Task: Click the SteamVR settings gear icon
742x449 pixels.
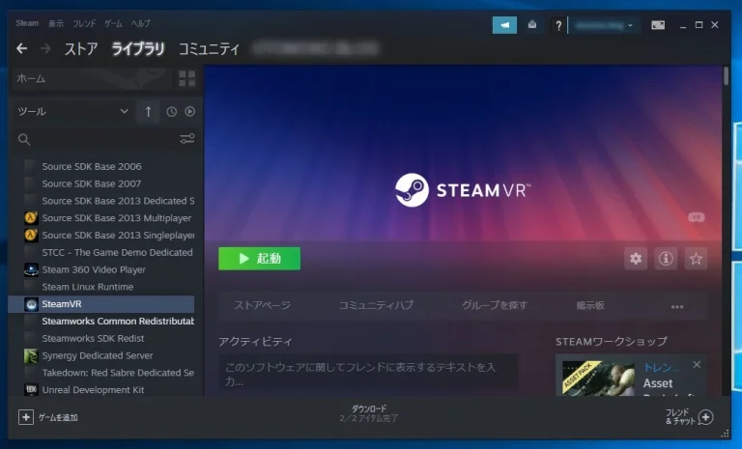Action: 636,259
